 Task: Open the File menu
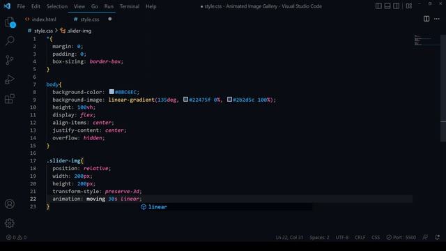pyautogui.click(x=21, y=6)
